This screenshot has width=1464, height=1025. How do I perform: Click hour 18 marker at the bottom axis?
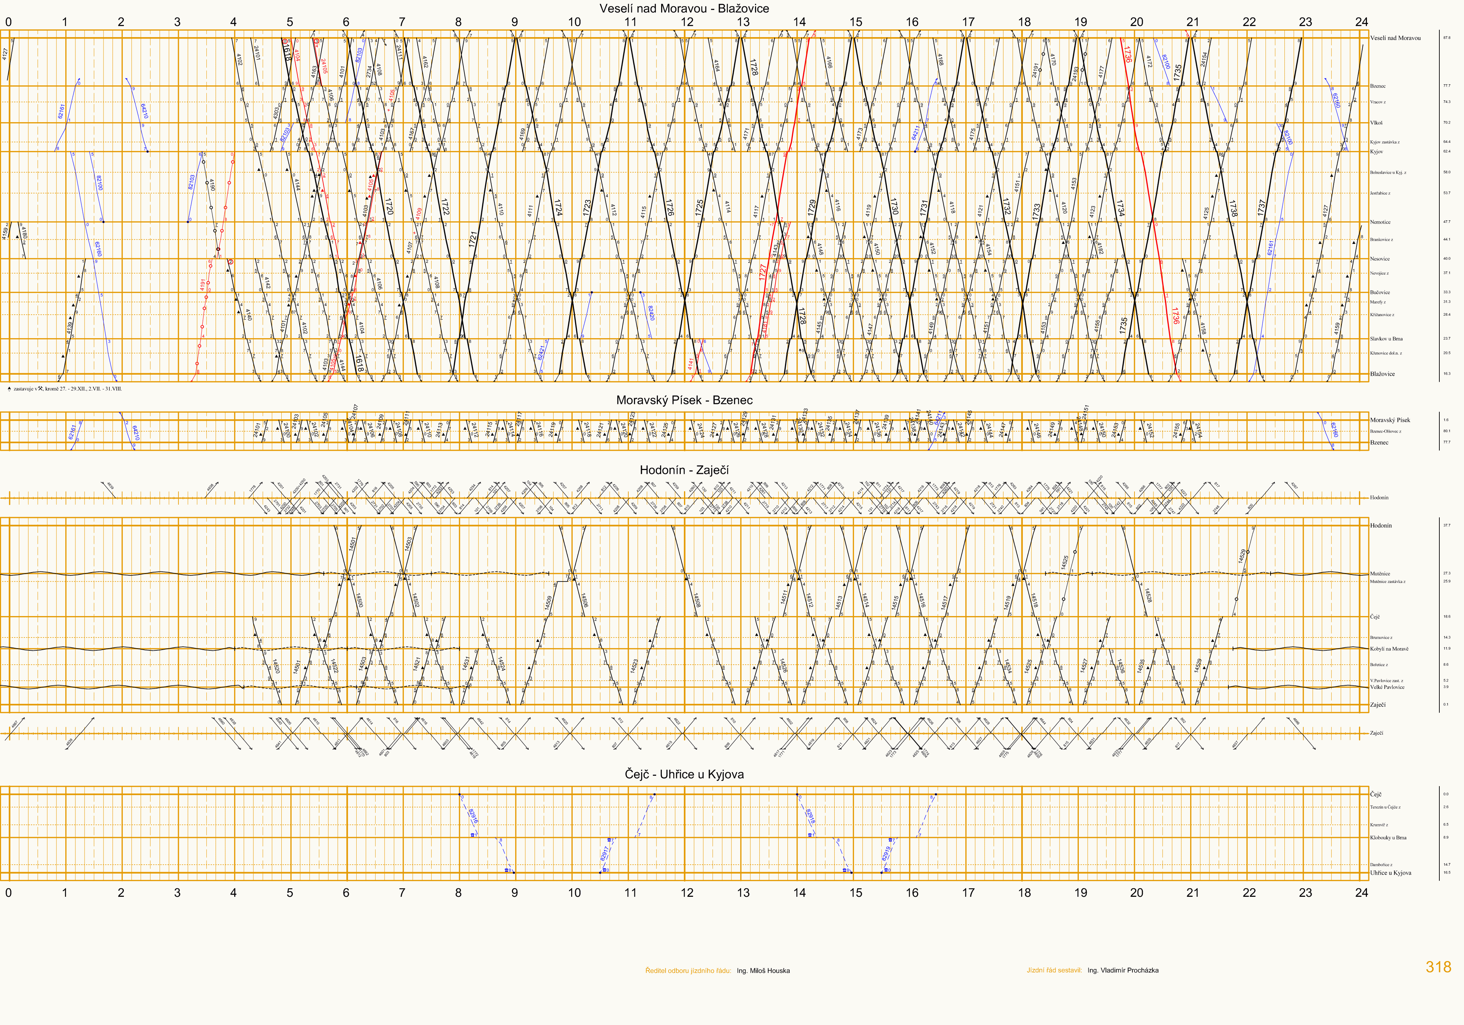click(x=1024, y=892)
